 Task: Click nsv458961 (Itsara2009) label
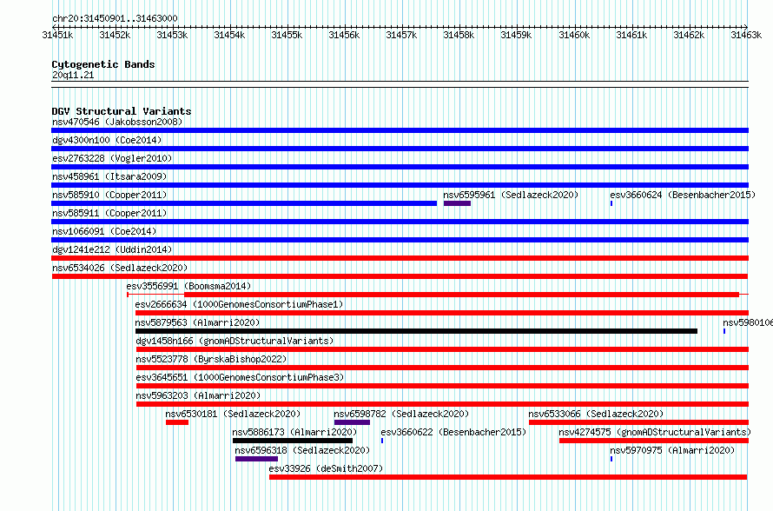point(109,176)
